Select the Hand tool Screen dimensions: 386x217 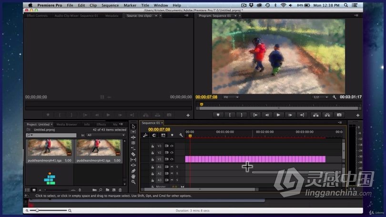(133, 176)
